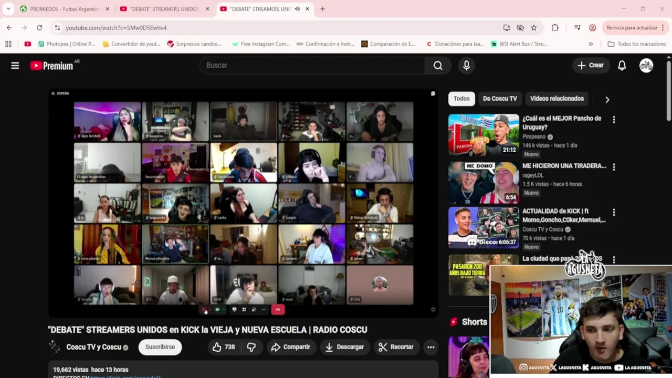This screenshot has height=378, width=672.
Task: Click the search magnifier button
Action: [x=438, y=65]
